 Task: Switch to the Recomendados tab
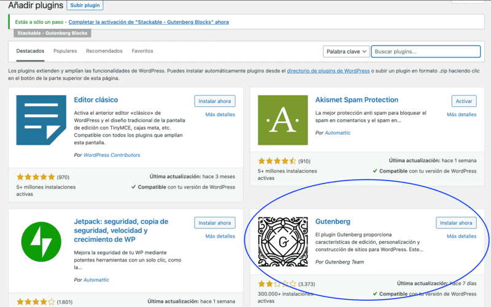[104, 51]
